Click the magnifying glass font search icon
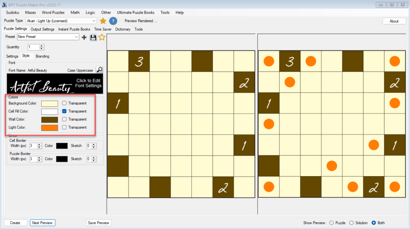The height and width of the screenshot is (229, 410). 99,70
